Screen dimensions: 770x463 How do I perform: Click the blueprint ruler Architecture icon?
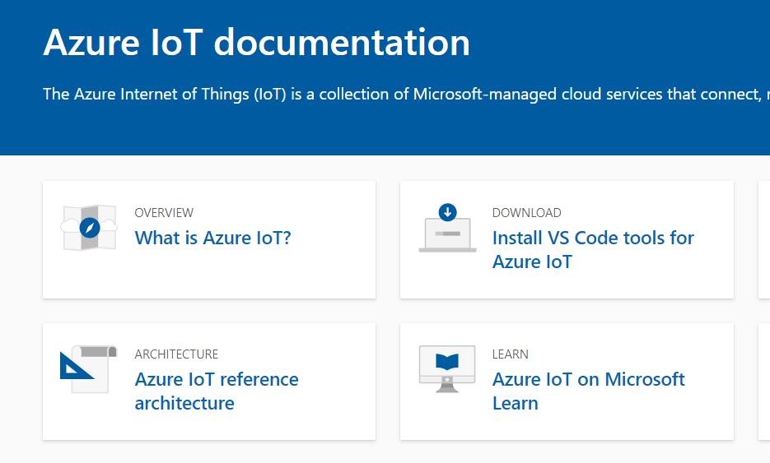(x=89, y=369)
